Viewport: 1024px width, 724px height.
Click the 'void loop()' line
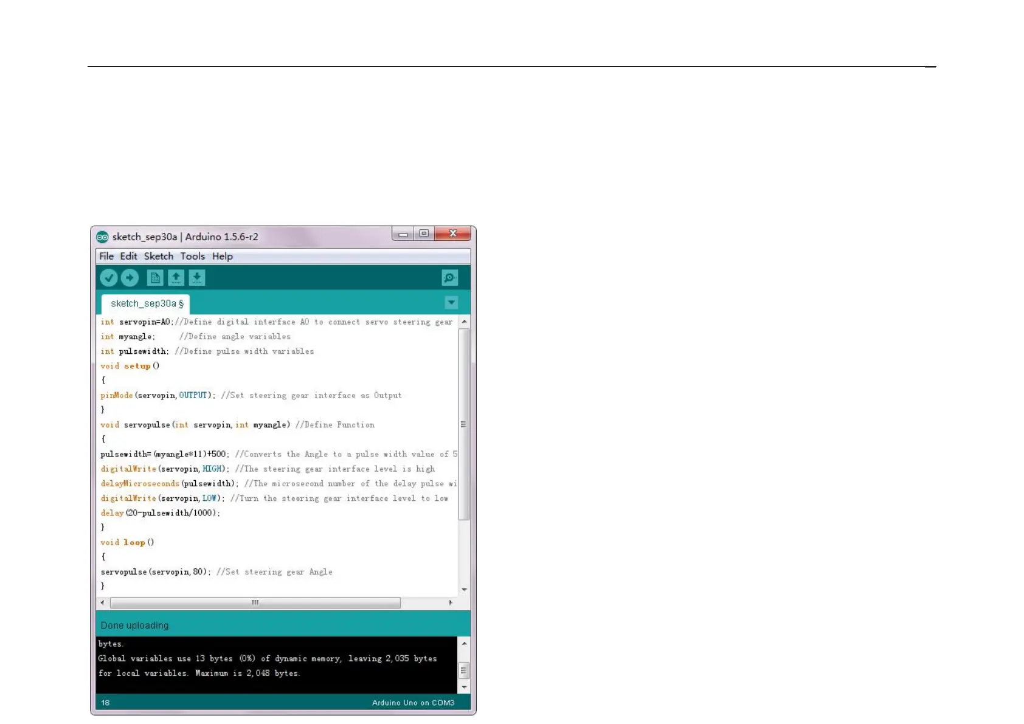[128, 543]
